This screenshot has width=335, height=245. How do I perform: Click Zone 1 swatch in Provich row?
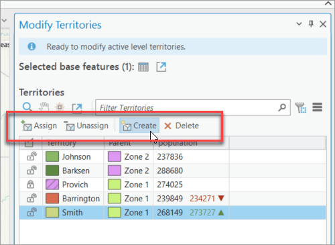pyautogui.click(x=115, y=185)
